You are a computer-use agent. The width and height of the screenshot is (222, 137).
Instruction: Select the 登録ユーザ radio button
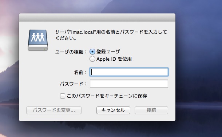(92, 52)
